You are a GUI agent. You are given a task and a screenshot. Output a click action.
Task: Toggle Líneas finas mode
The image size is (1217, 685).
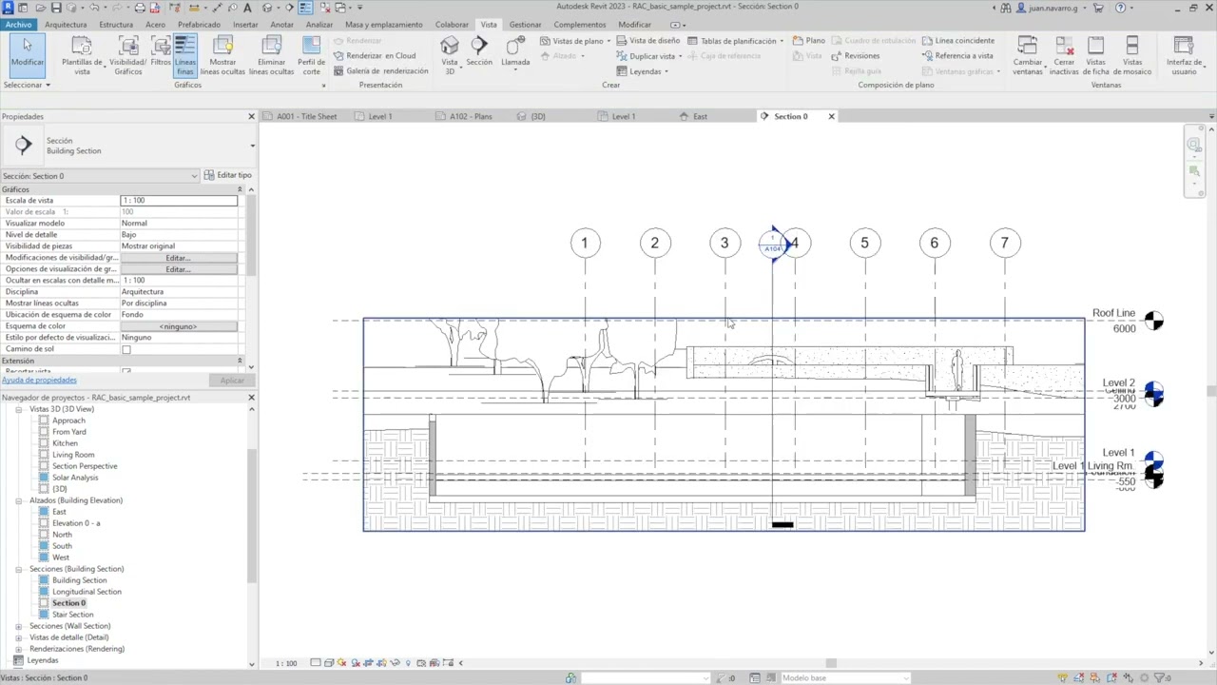tap(184, 55)
